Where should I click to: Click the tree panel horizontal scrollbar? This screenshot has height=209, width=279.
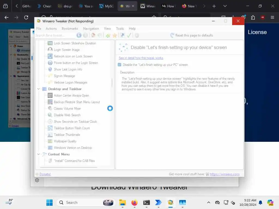click(x=68, y=167)
